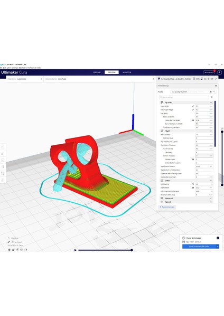Image resolution: width=224 pixels, height=316 pixels.
Task: Open the settings visibility hamburger menu
Action: point(211,97)
